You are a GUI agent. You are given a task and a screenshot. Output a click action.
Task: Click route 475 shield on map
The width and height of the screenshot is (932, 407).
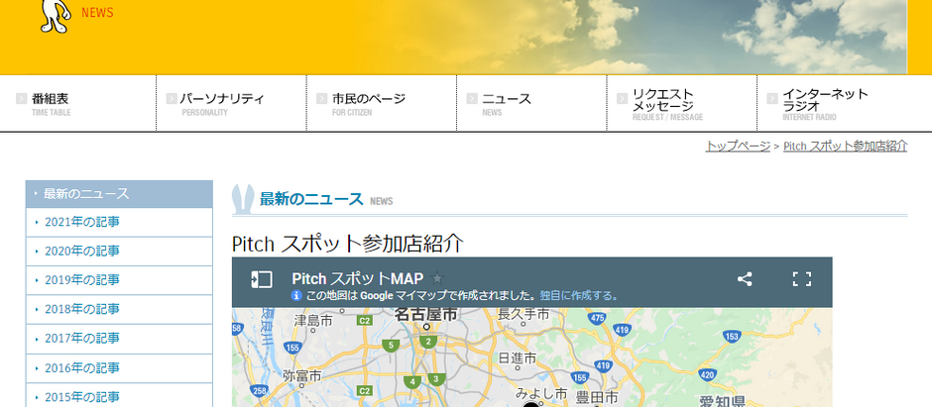click(x=597, y=319)
